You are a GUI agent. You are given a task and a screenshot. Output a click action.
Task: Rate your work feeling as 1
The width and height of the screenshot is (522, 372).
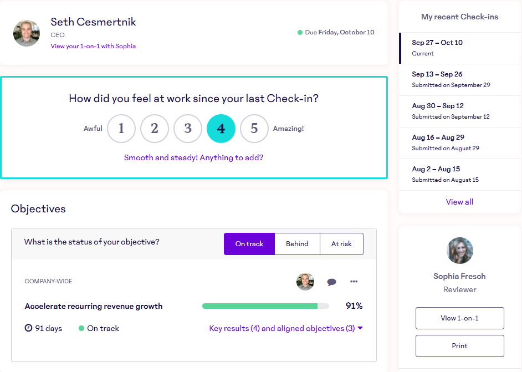[121, 129]
